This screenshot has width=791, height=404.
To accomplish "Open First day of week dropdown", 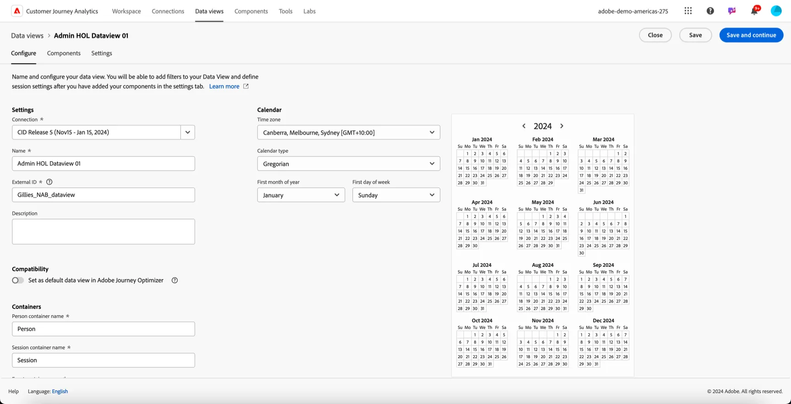I will tap(396, 195).
